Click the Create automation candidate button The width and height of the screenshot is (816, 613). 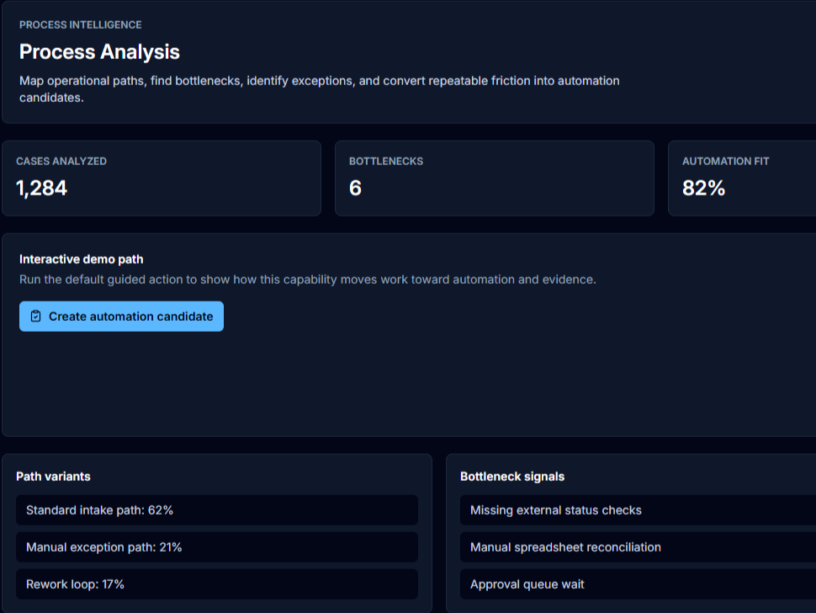tap(121, 316)
